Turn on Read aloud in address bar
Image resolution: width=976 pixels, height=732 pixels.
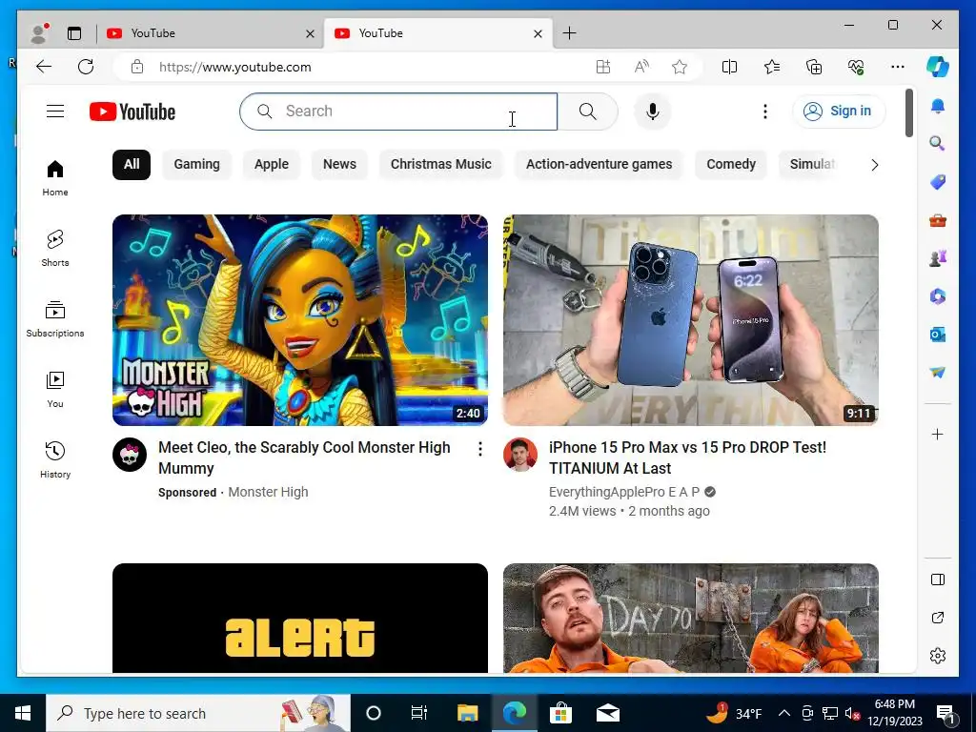click(641, 67)
